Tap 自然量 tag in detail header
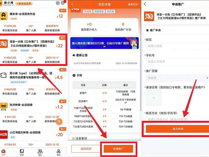Image resolution: width=209 pixels, height=157 pixels. coord(110,12)
